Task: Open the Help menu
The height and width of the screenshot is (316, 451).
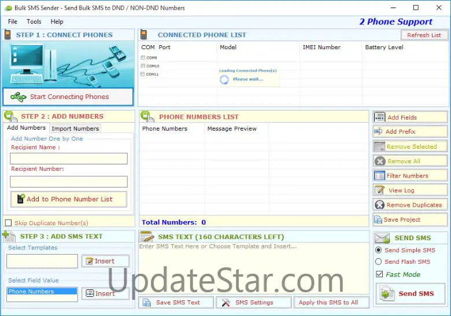Action: [57, 21]
